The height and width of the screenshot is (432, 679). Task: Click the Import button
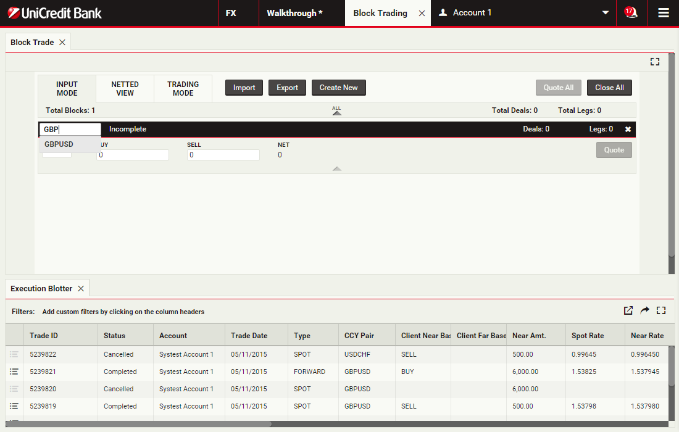tap(244, 88)
